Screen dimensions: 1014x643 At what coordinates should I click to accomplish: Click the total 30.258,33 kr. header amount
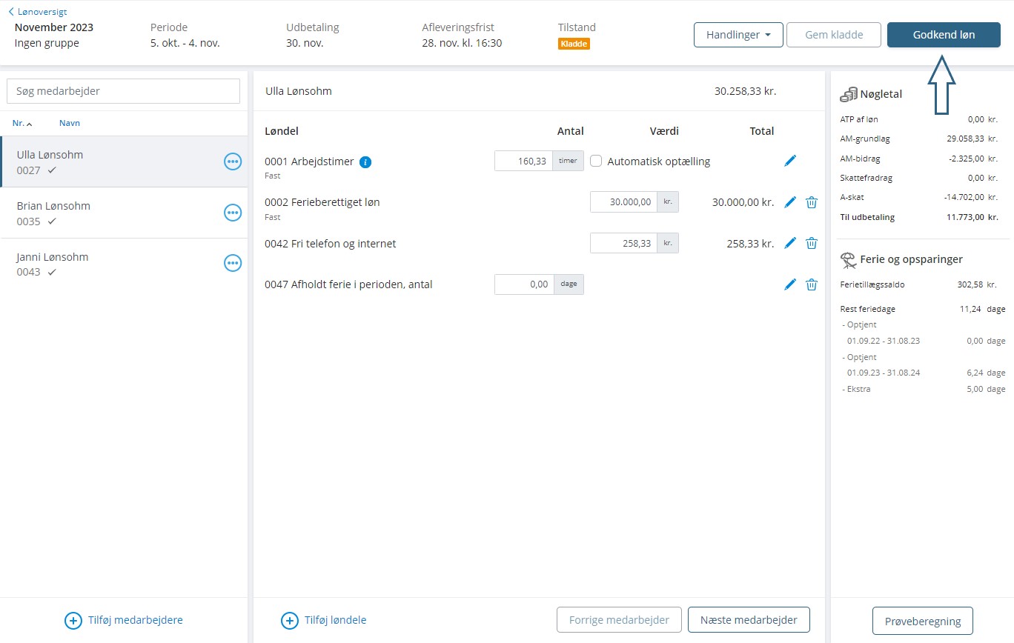click(745, 91)
